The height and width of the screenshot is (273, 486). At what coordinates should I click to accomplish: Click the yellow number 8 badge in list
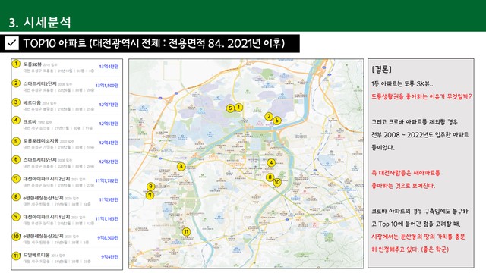(x=16, y=197)
